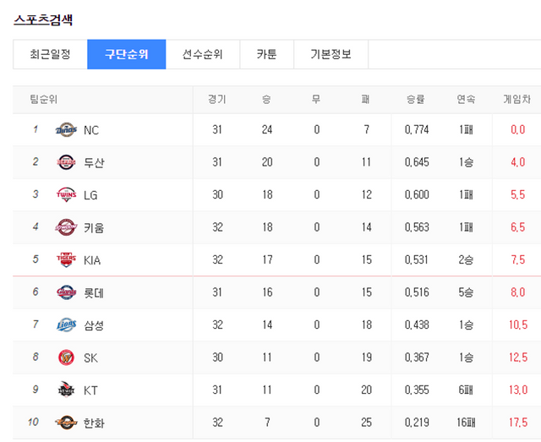Click the 승률 column header
This screenshot has height=442, width=541.
(415, 100)
